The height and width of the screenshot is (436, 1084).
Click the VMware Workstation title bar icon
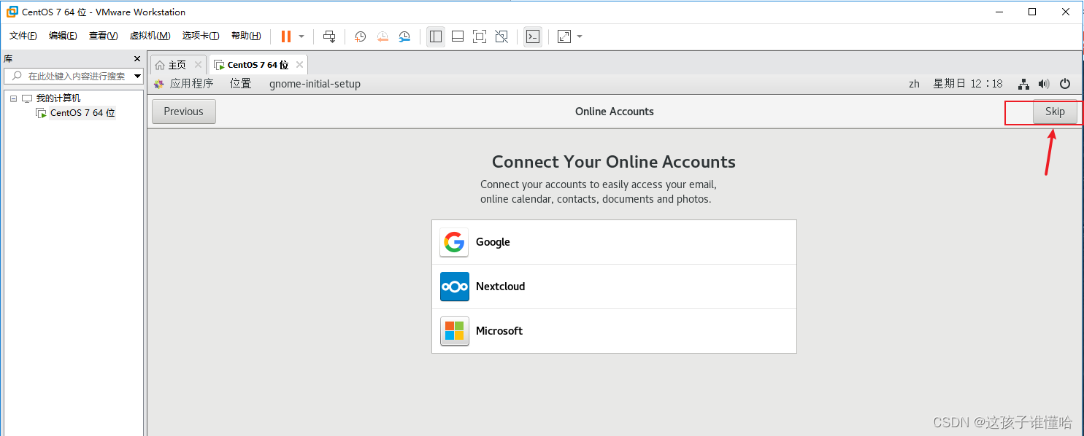(x=12, y=12)
